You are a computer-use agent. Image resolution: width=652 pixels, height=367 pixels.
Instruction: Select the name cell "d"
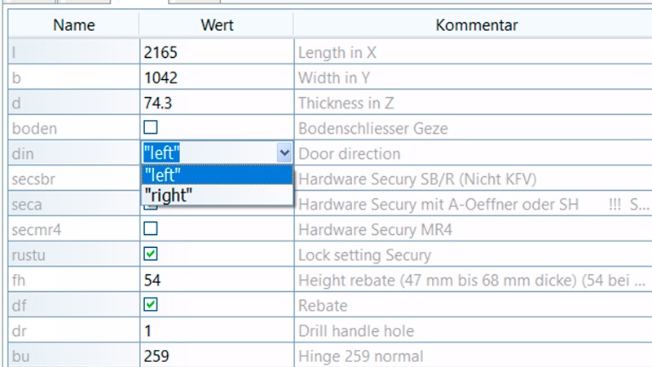[x=74, y=103]
